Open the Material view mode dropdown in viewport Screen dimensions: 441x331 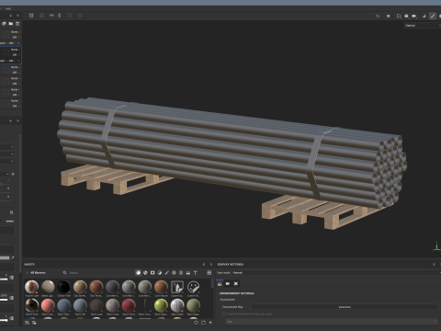[x=422, y=26]
